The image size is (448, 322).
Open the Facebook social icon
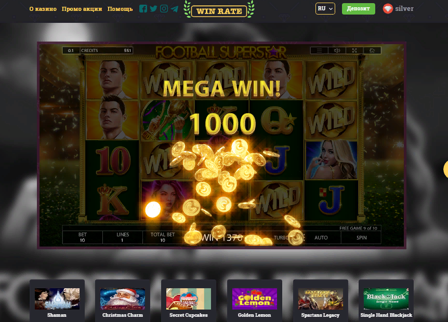(x=143, y=8)
